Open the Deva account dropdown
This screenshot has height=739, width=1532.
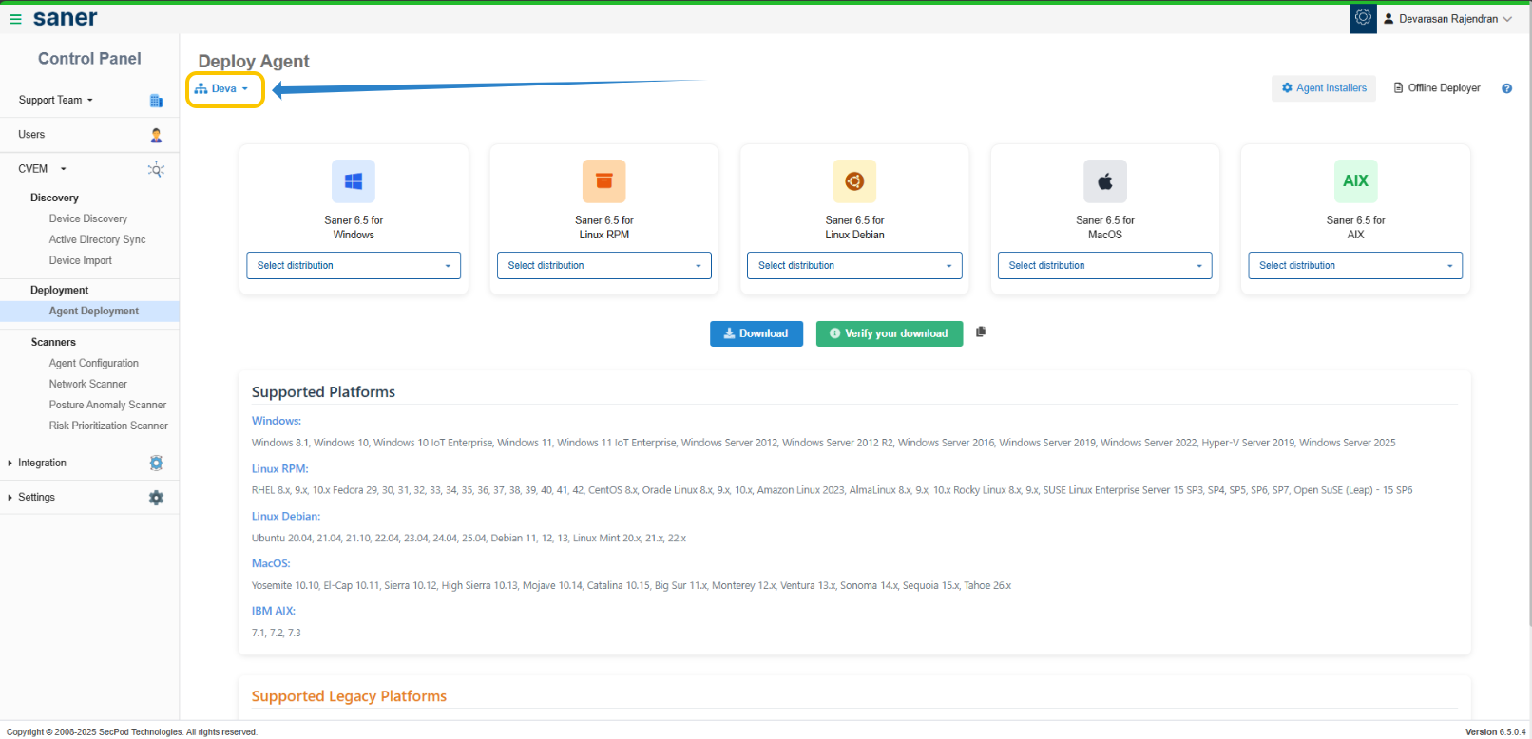tap(222, 89)
